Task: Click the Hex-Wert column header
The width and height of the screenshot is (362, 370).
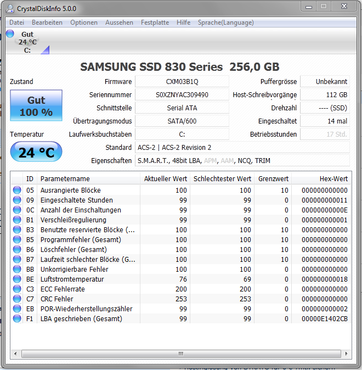Action: coord(321,179)
